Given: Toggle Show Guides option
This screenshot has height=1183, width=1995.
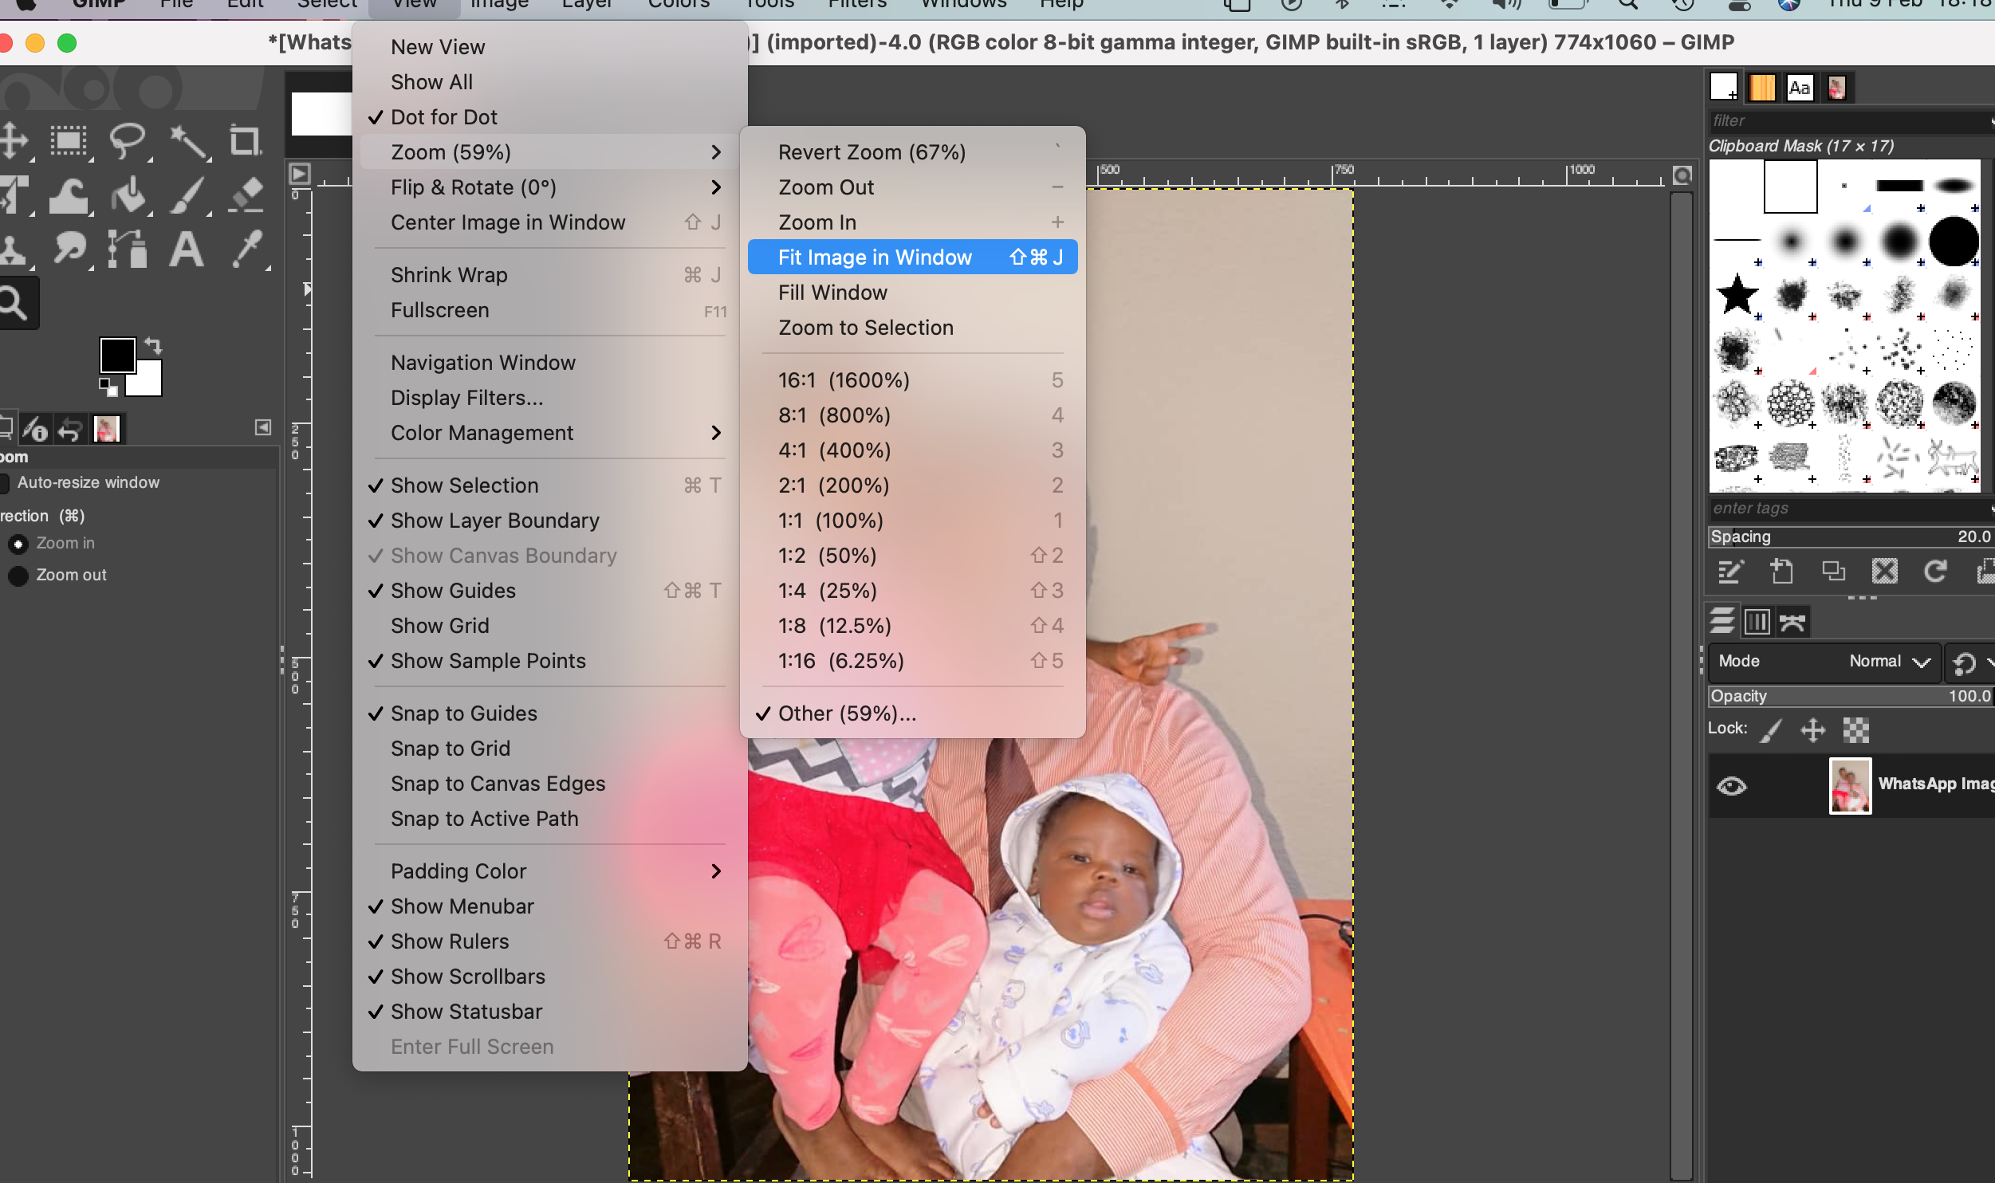Looking at the screenshot, I should click(x=550, y=591).
